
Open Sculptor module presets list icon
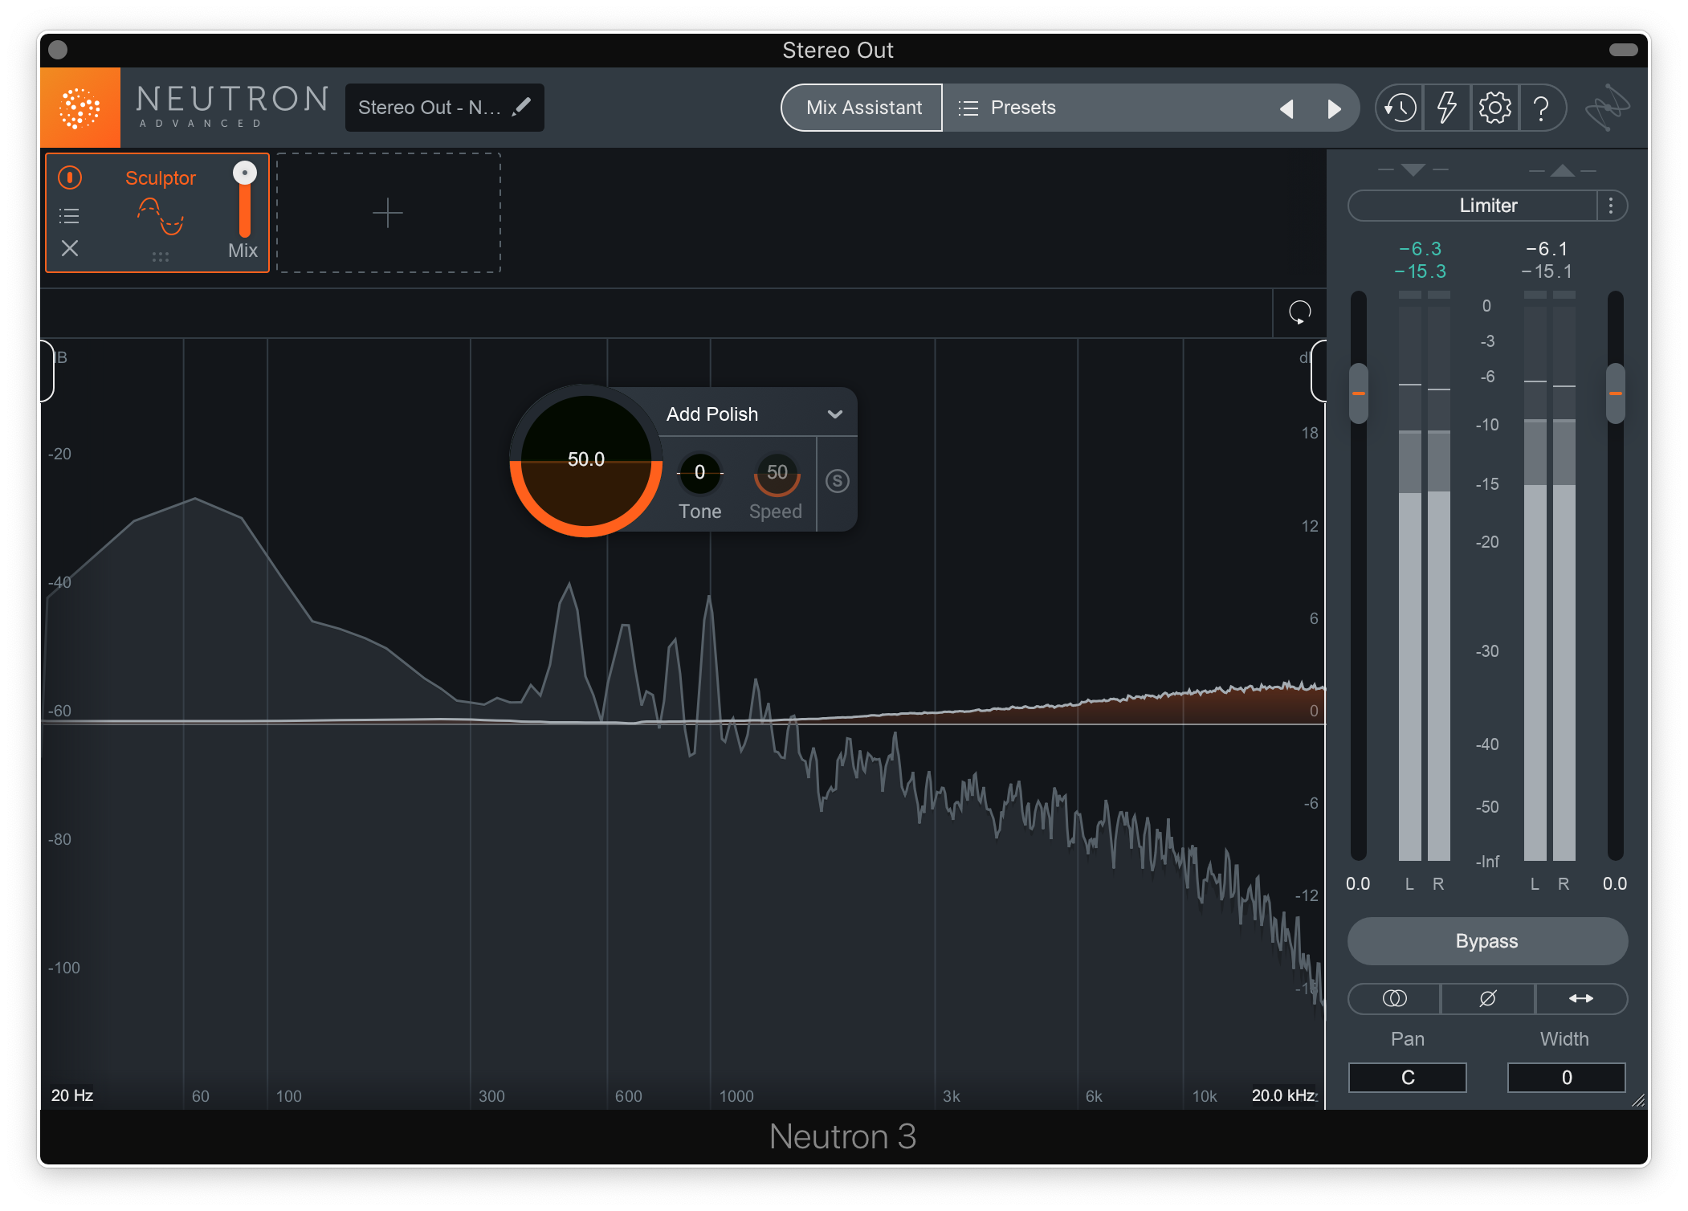70,215
